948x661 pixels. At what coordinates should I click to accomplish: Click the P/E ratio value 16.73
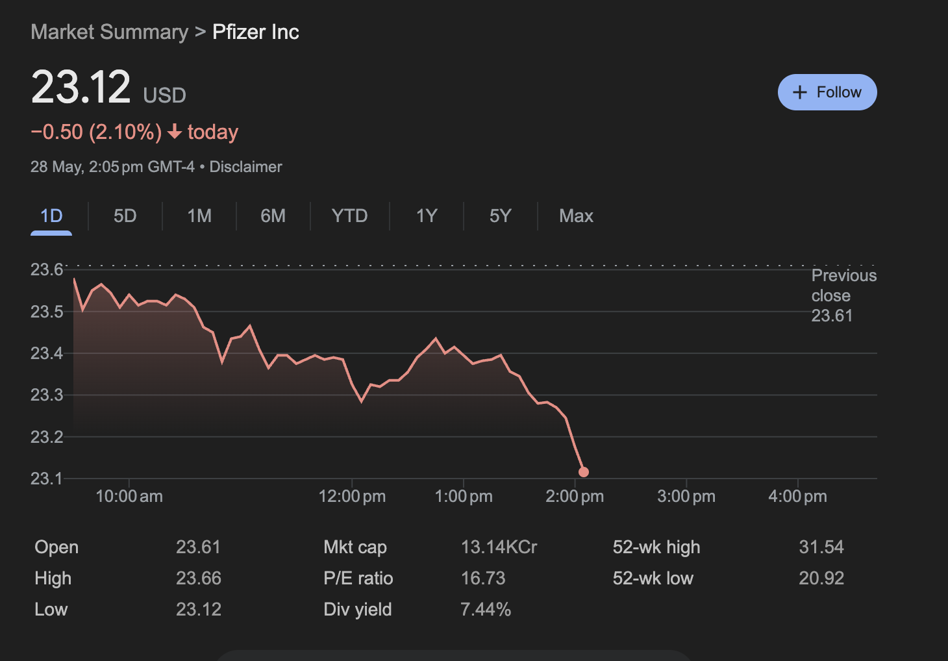pyautogui.click(x=483, y=578)
